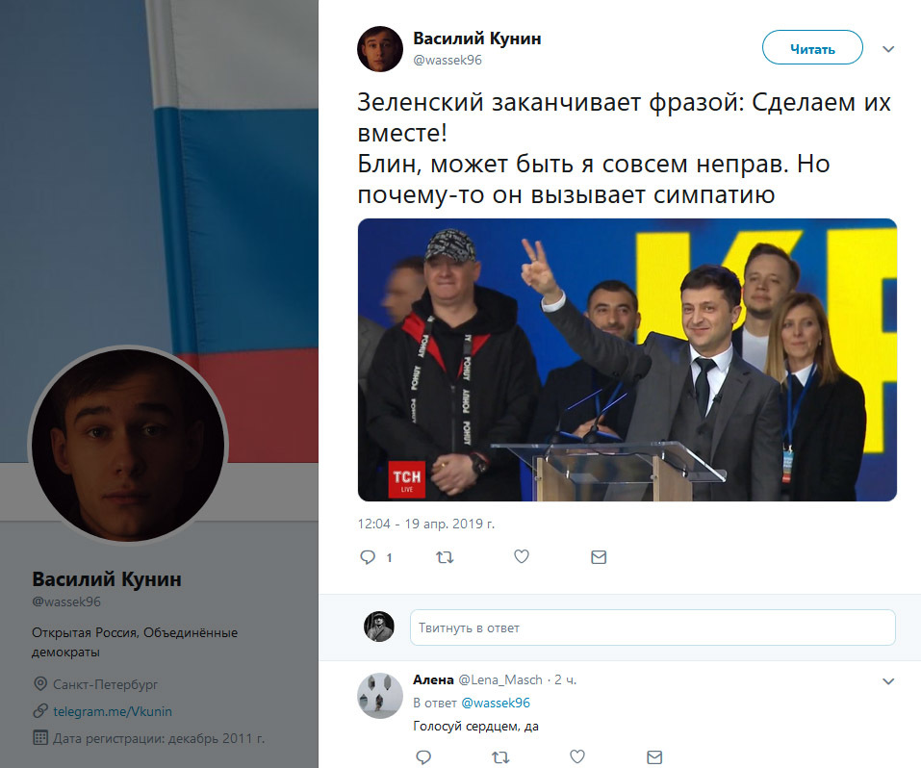This screenshot has width=921, height=768.
Task: Like the main tweet with heart icon
Action: (522, 556)
